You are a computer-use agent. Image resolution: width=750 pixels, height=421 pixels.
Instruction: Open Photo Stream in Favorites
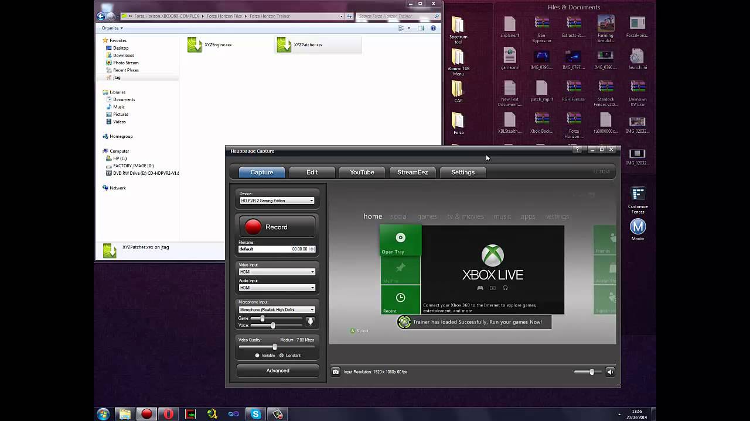pos(125,63)
